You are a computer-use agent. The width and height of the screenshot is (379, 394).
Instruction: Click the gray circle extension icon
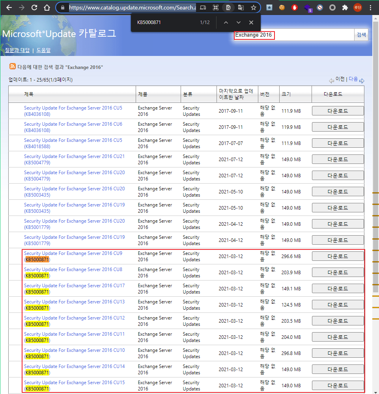pos(332,7)
